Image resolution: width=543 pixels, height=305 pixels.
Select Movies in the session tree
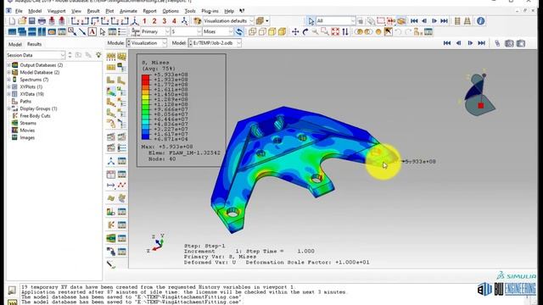click(27, 130)
